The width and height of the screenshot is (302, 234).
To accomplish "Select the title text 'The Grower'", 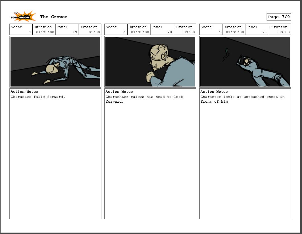I will point(54,17).
